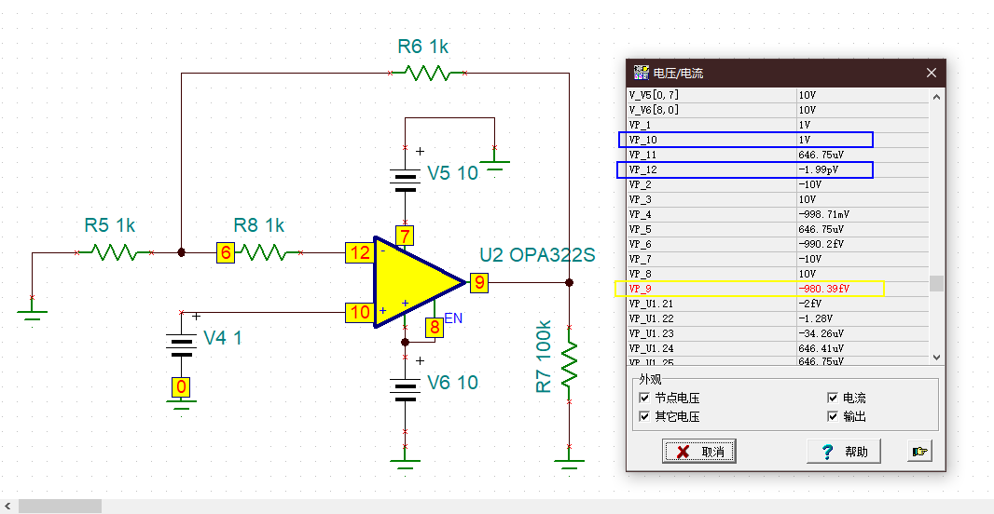Image resolution: width=994 pixels, height=514 pixels.
Task: Select the R6 resistor symbol in feedback path
Action: 427,73
